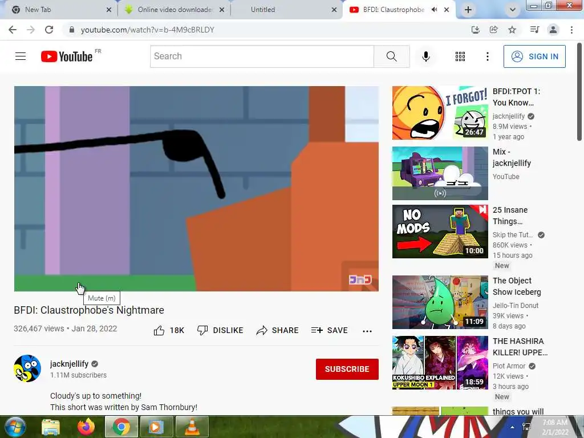The image size is (584, 438).
Task: Go back with browser back arrow
Action: click(13, 30)
